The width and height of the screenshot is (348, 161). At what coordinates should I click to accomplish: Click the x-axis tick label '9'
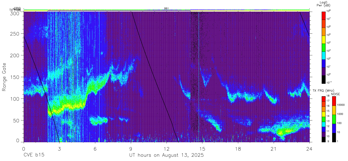point(131,149)
